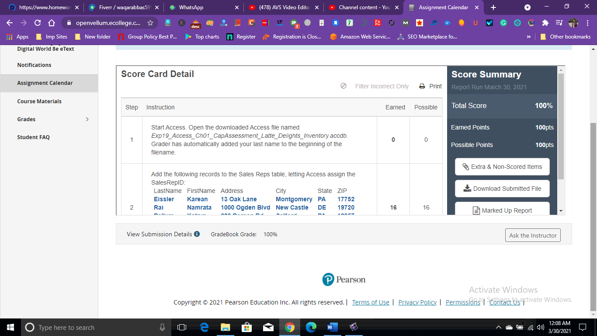Open the Privacy Policy link

point(417,302)
